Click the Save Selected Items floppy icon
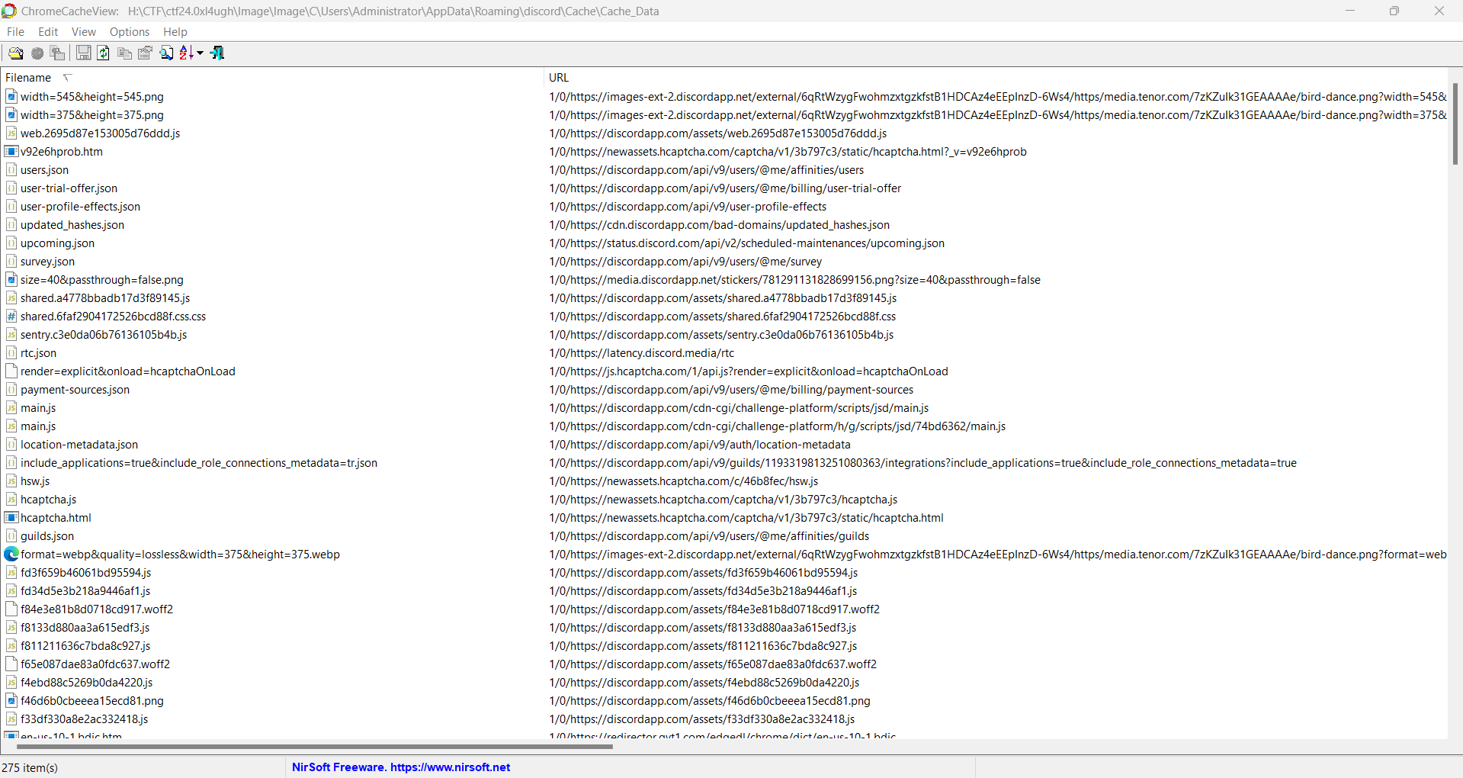 click(x=84, y=53)
